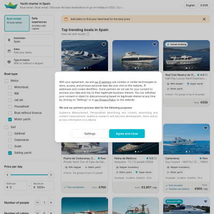Switch to Daily experiences tab
This screenshot has height=214, width=214.
42,23
